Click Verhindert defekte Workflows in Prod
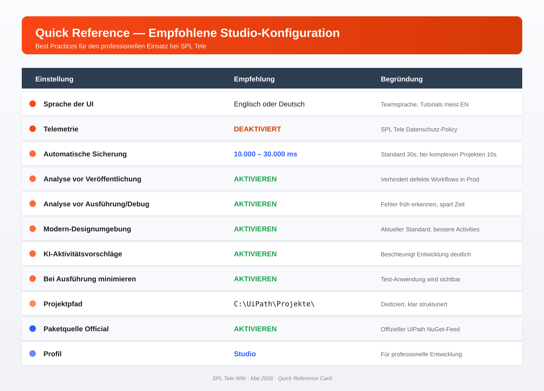544x391 pixels. pyautogui.click(x=430, y=179)
